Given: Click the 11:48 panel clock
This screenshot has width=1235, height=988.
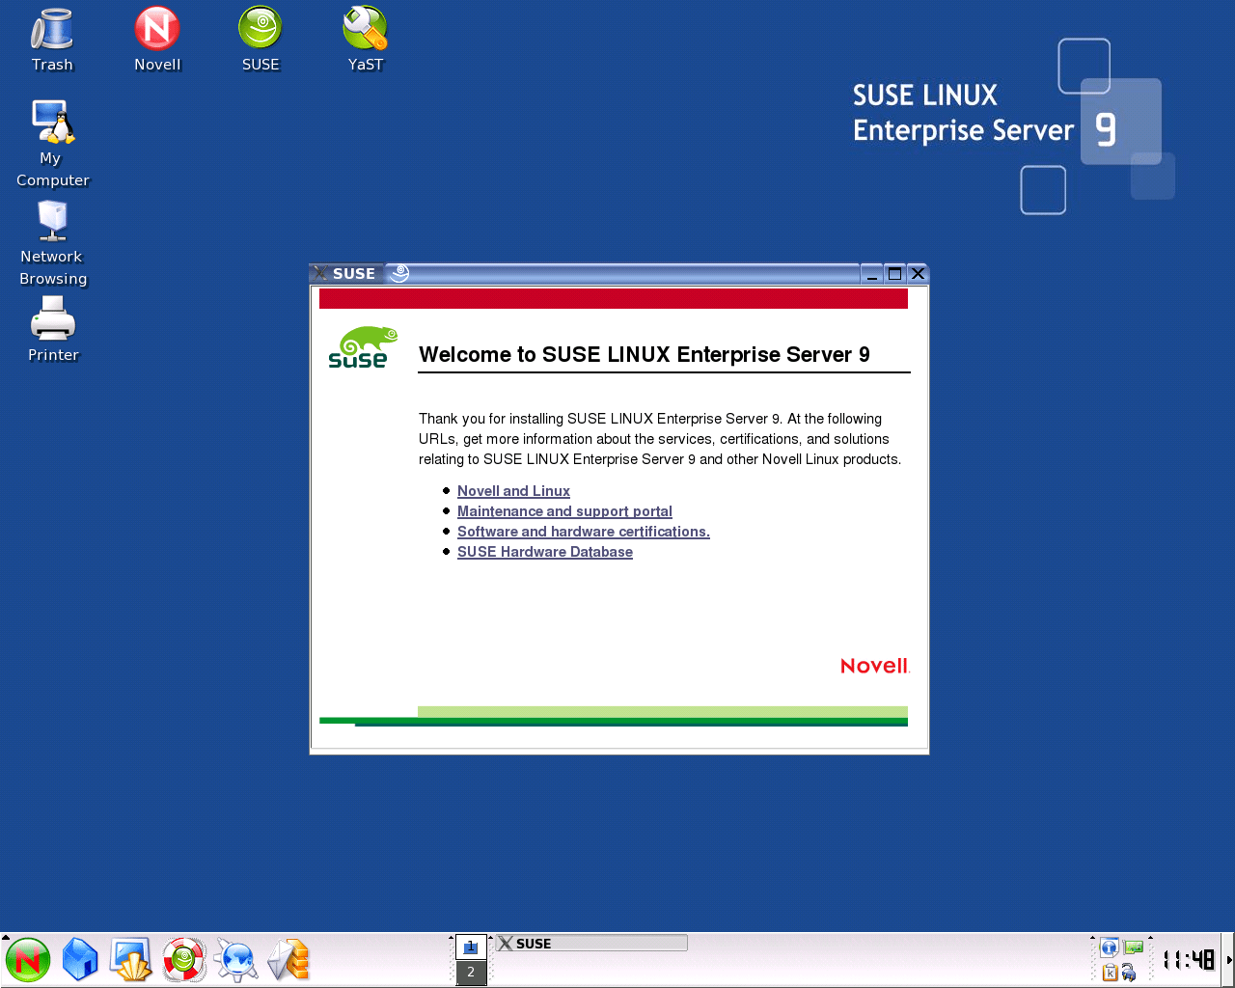Looking at the screenshot, I should tap(1189, 960).
